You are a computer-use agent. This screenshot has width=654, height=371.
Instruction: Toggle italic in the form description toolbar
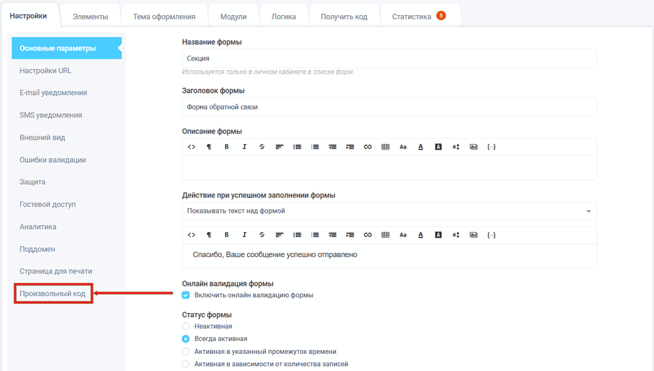(244, 147)
